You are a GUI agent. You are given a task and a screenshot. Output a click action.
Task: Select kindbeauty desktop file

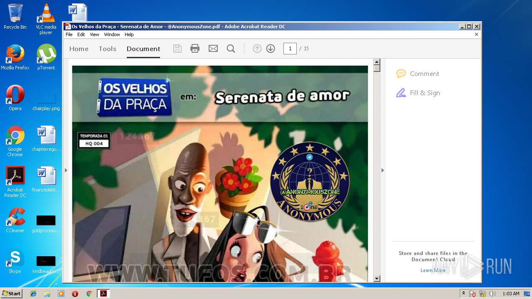coord(46,264)
